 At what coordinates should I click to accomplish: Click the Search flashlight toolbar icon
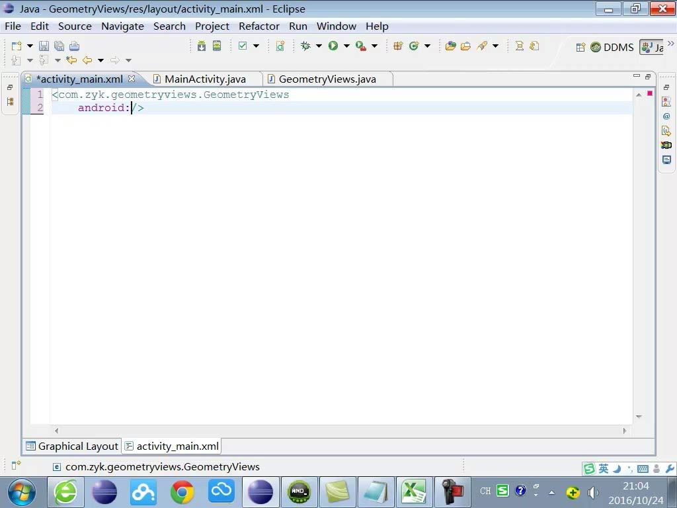point(482,46)
